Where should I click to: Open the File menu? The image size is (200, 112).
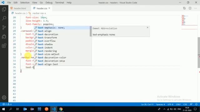tap(9, 2)
